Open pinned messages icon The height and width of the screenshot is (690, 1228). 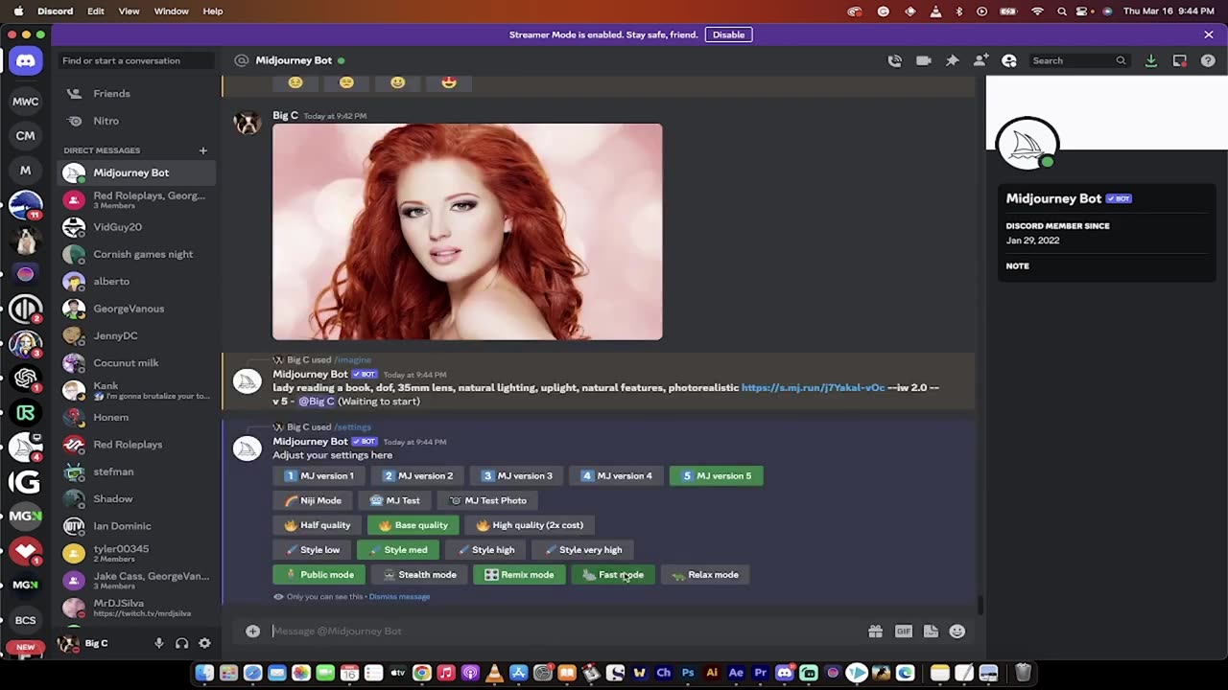tap(952, 60)
